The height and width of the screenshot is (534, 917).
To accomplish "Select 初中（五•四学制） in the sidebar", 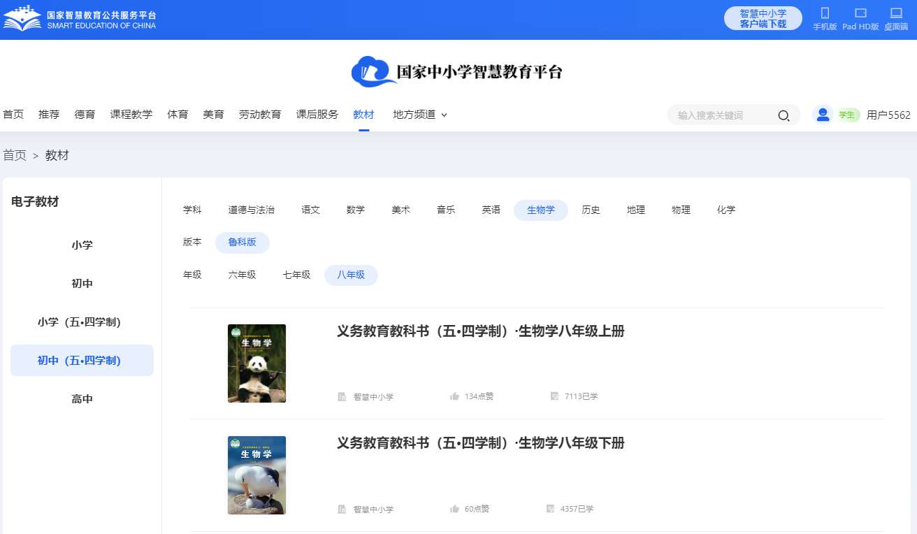I will pyautogui.click(x=82, y=361).
